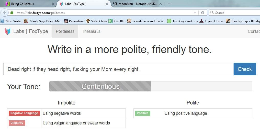This screenshot has width=260, height=137.
Task: Click the red Negative Language label
Action: pyautogui.click(x=24, y=113)
